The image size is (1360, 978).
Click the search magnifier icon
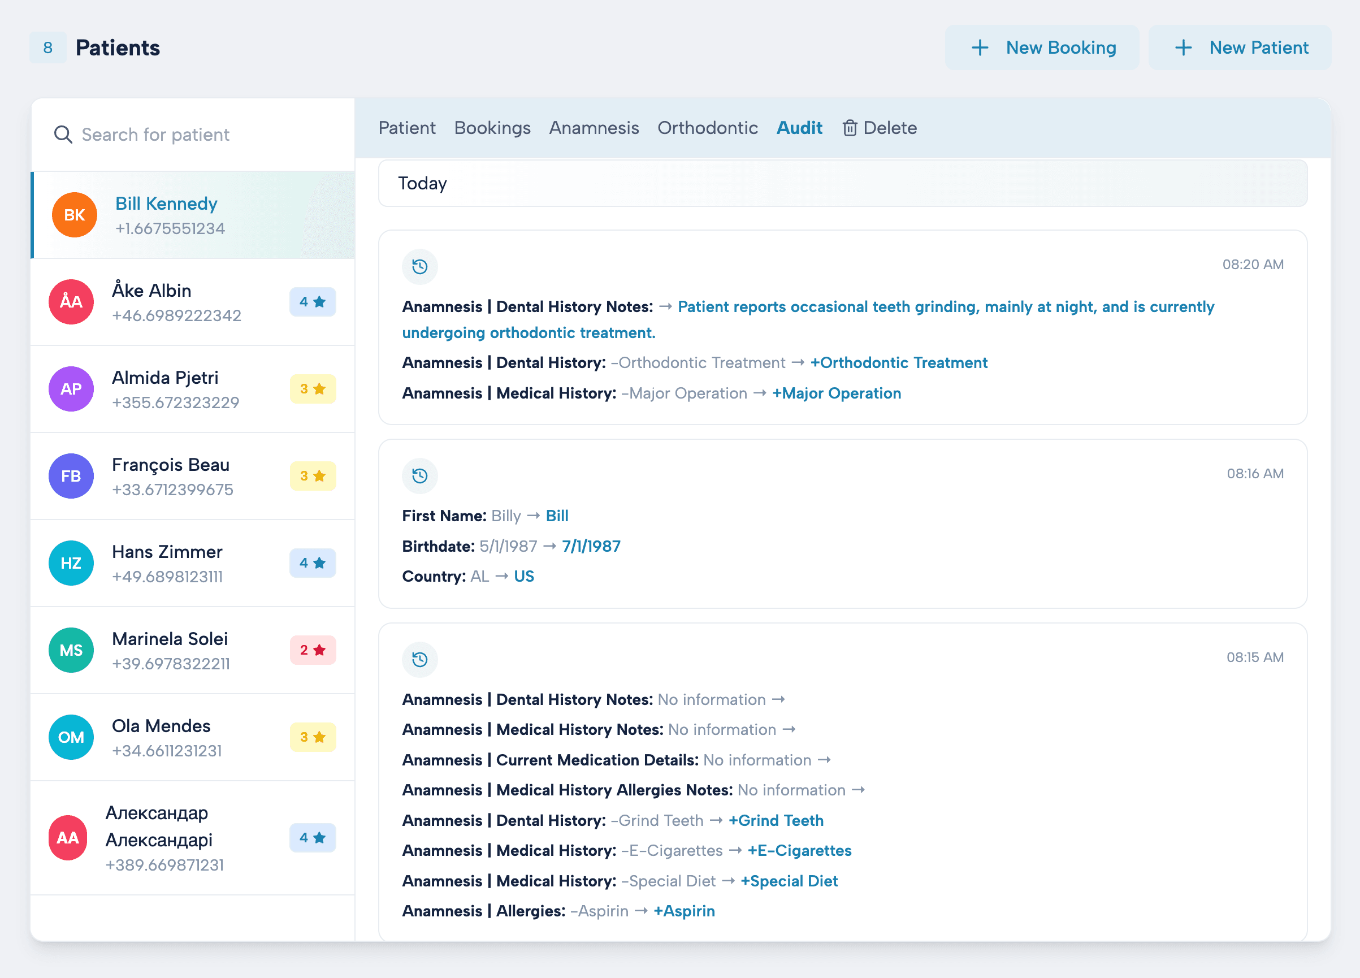(x=63, y=135)
